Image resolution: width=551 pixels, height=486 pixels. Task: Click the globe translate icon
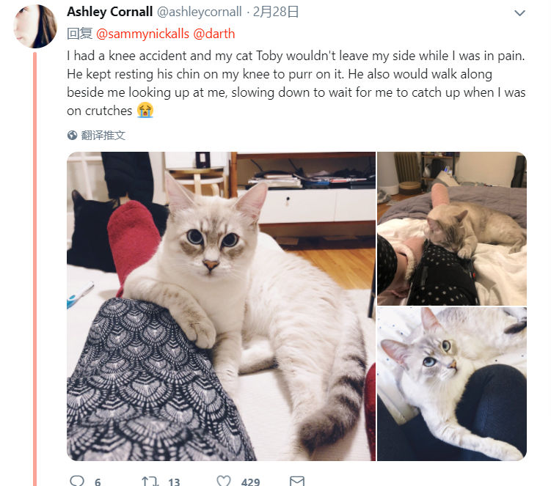click(72, 135)
